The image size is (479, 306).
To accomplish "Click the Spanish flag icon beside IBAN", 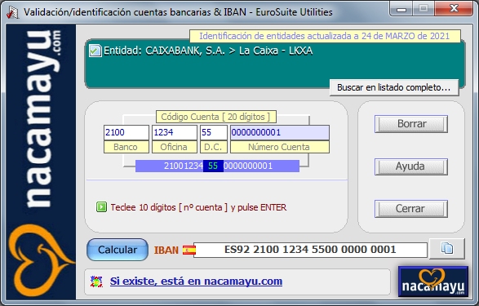I will [189, 251].
